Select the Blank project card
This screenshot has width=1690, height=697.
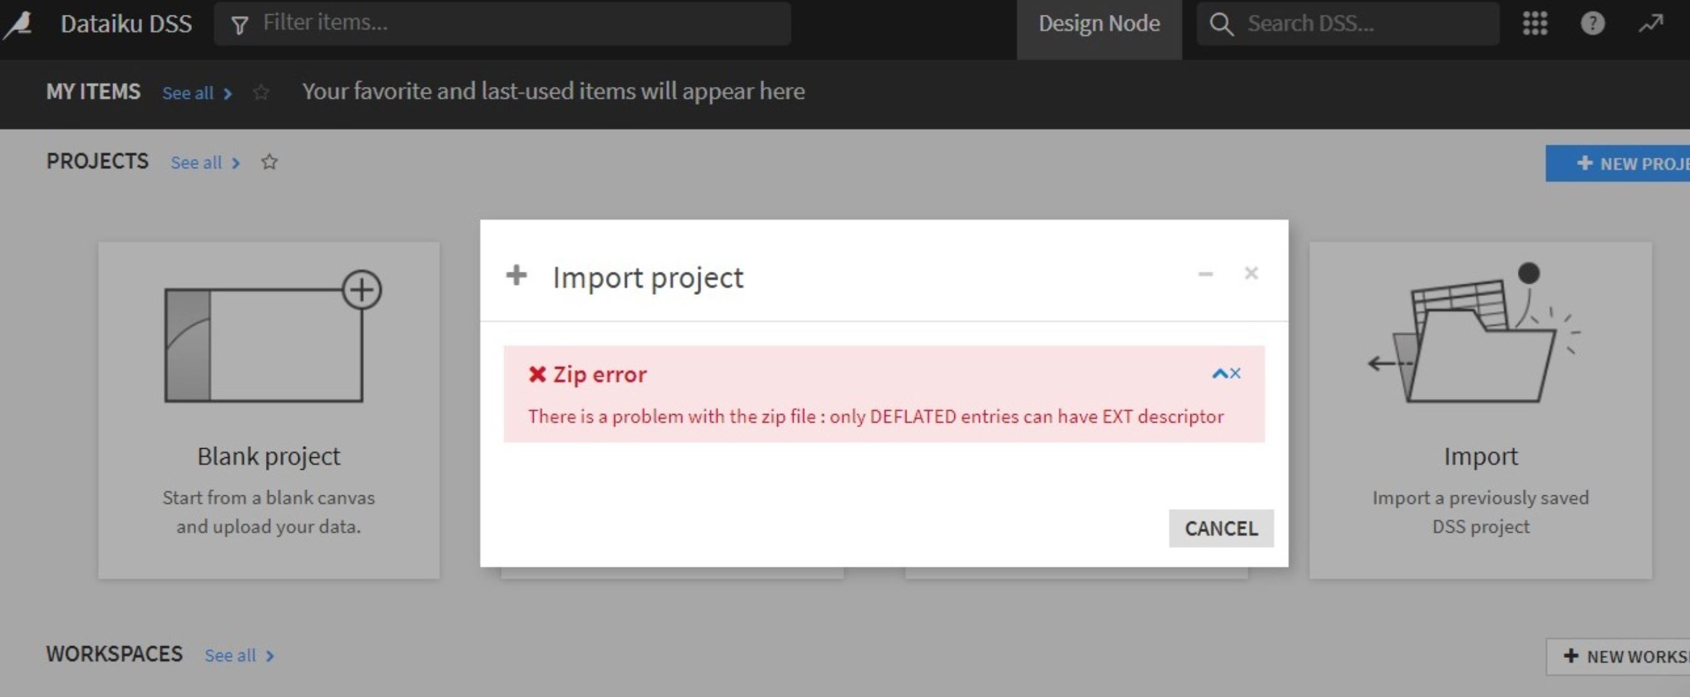(269, 410)
